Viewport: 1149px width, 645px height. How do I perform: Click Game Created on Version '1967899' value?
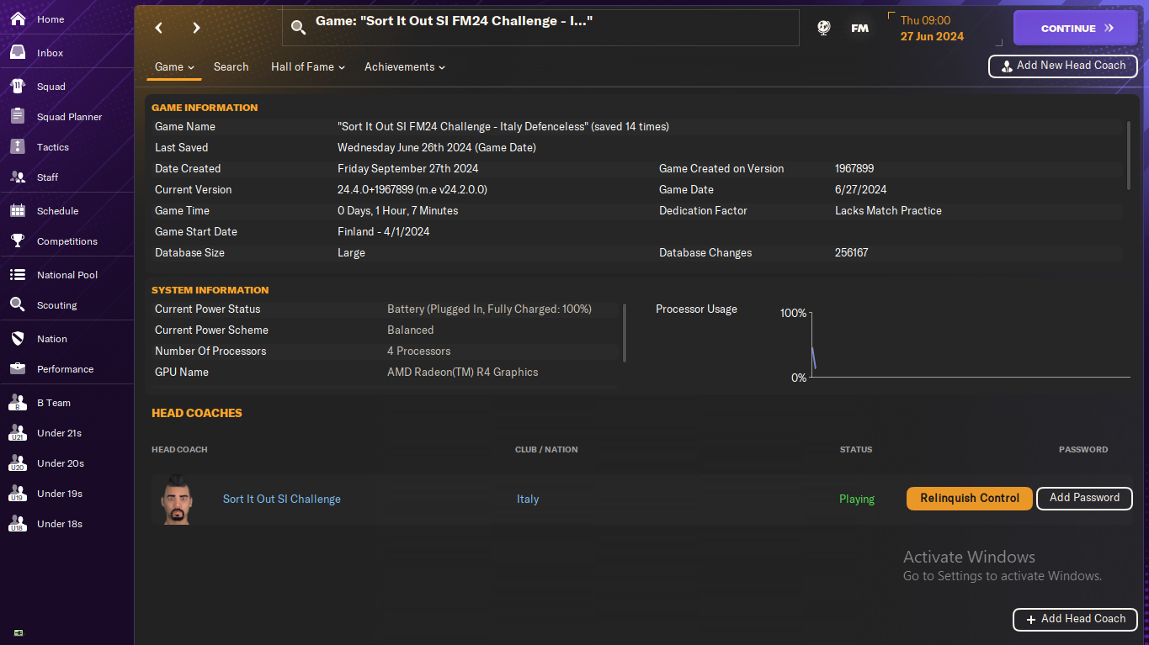[854, 169]
